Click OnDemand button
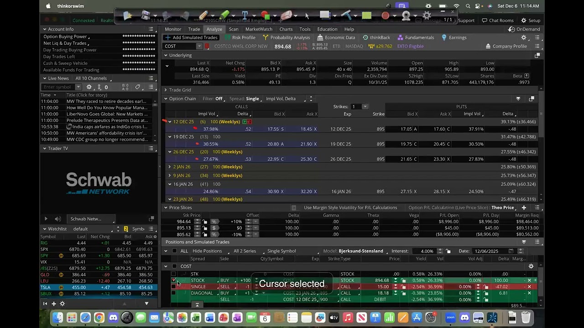 click(524, 29)
